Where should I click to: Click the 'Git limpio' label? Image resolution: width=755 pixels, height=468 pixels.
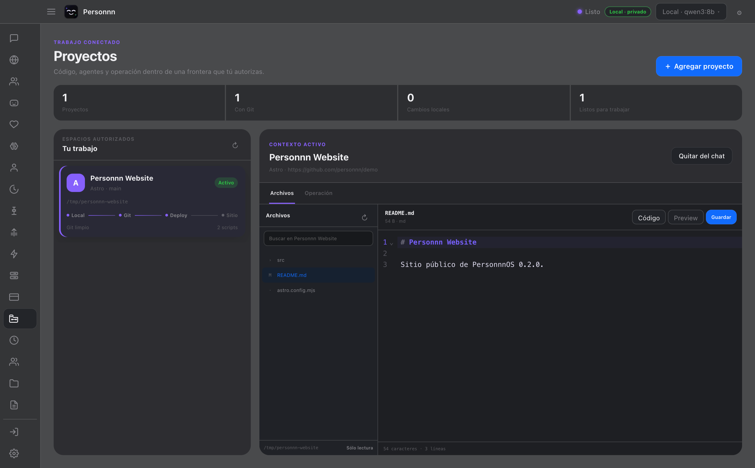coord(78,228)
